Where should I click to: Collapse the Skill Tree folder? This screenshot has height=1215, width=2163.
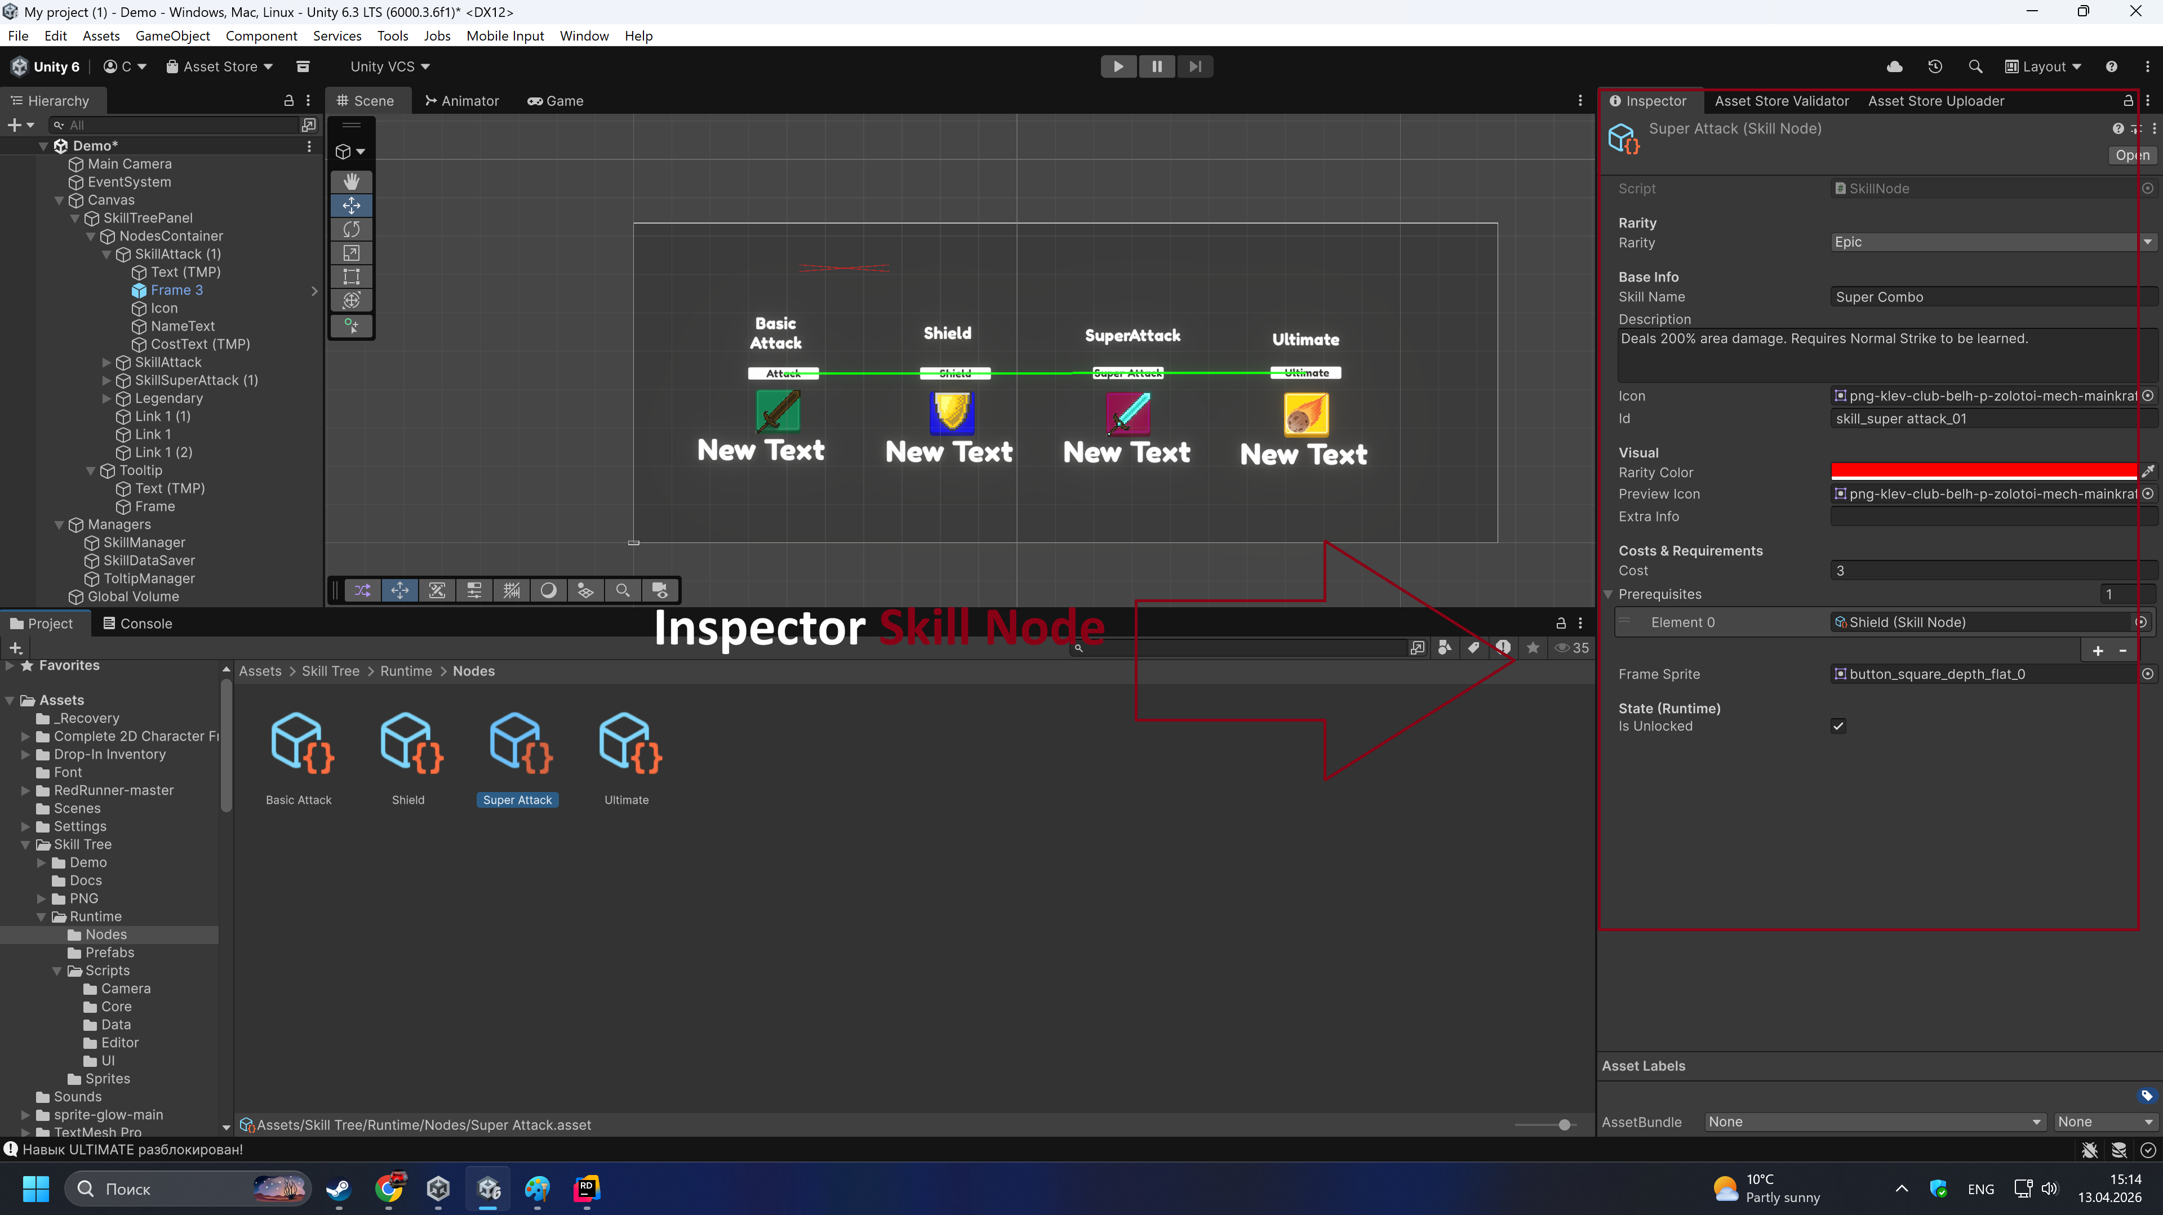(25, 845)
